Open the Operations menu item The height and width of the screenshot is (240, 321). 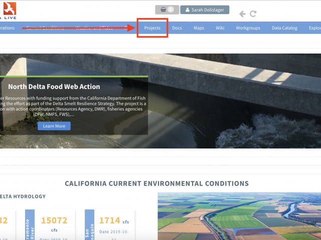7,28
